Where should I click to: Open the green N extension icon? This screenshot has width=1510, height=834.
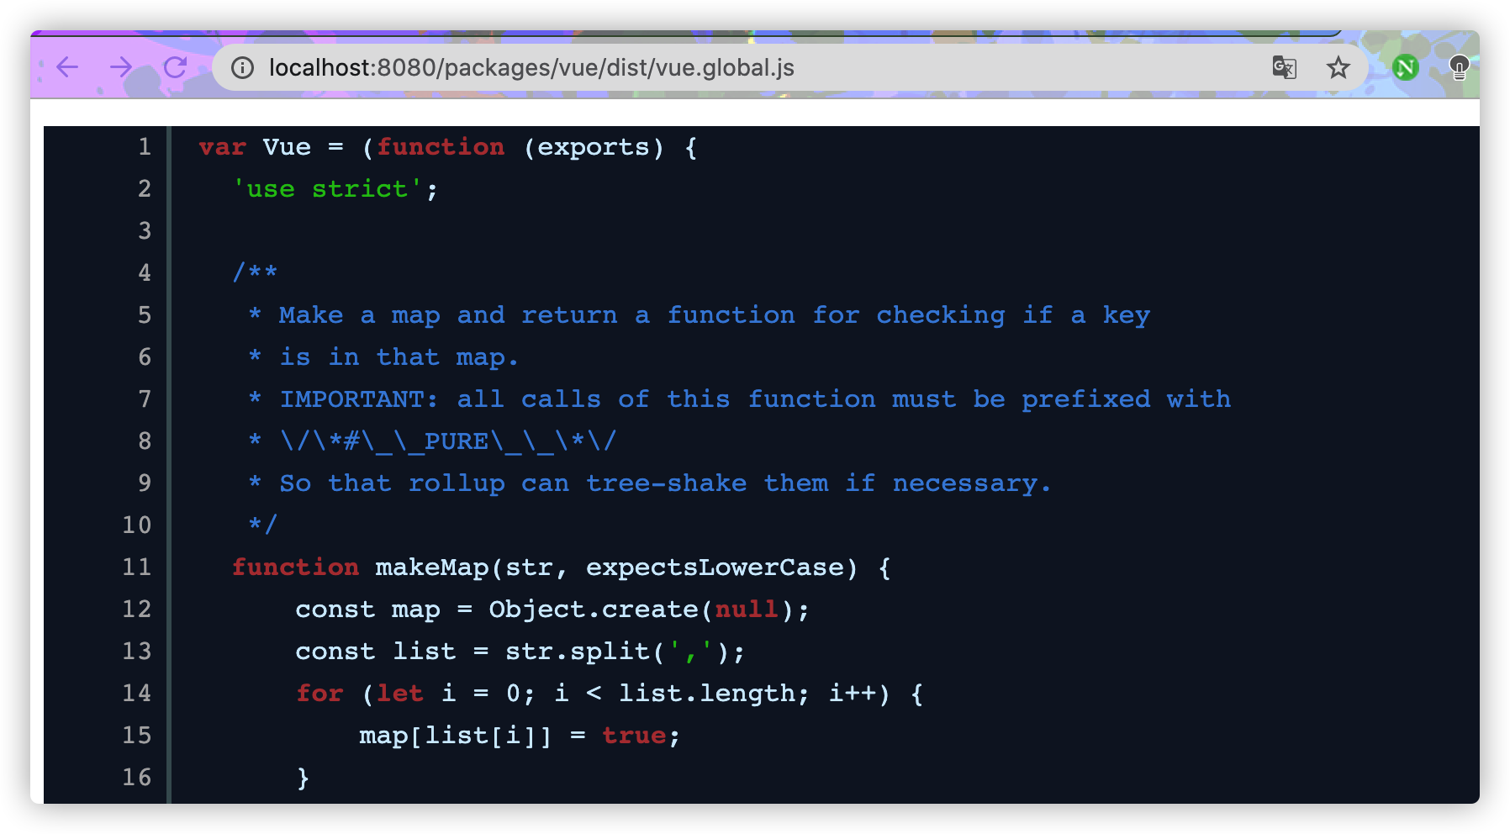pos(1405,67)
